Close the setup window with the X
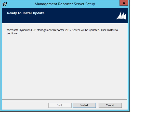 [x=124, y=3]
